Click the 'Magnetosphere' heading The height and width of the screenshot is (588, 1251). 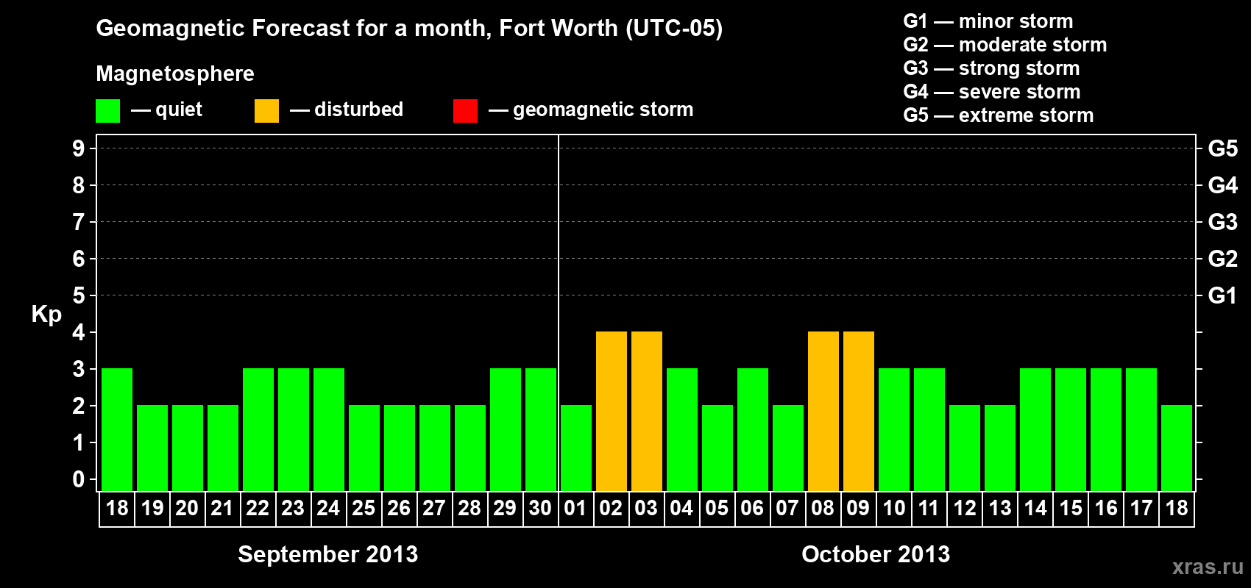click(x=175, y=73)
